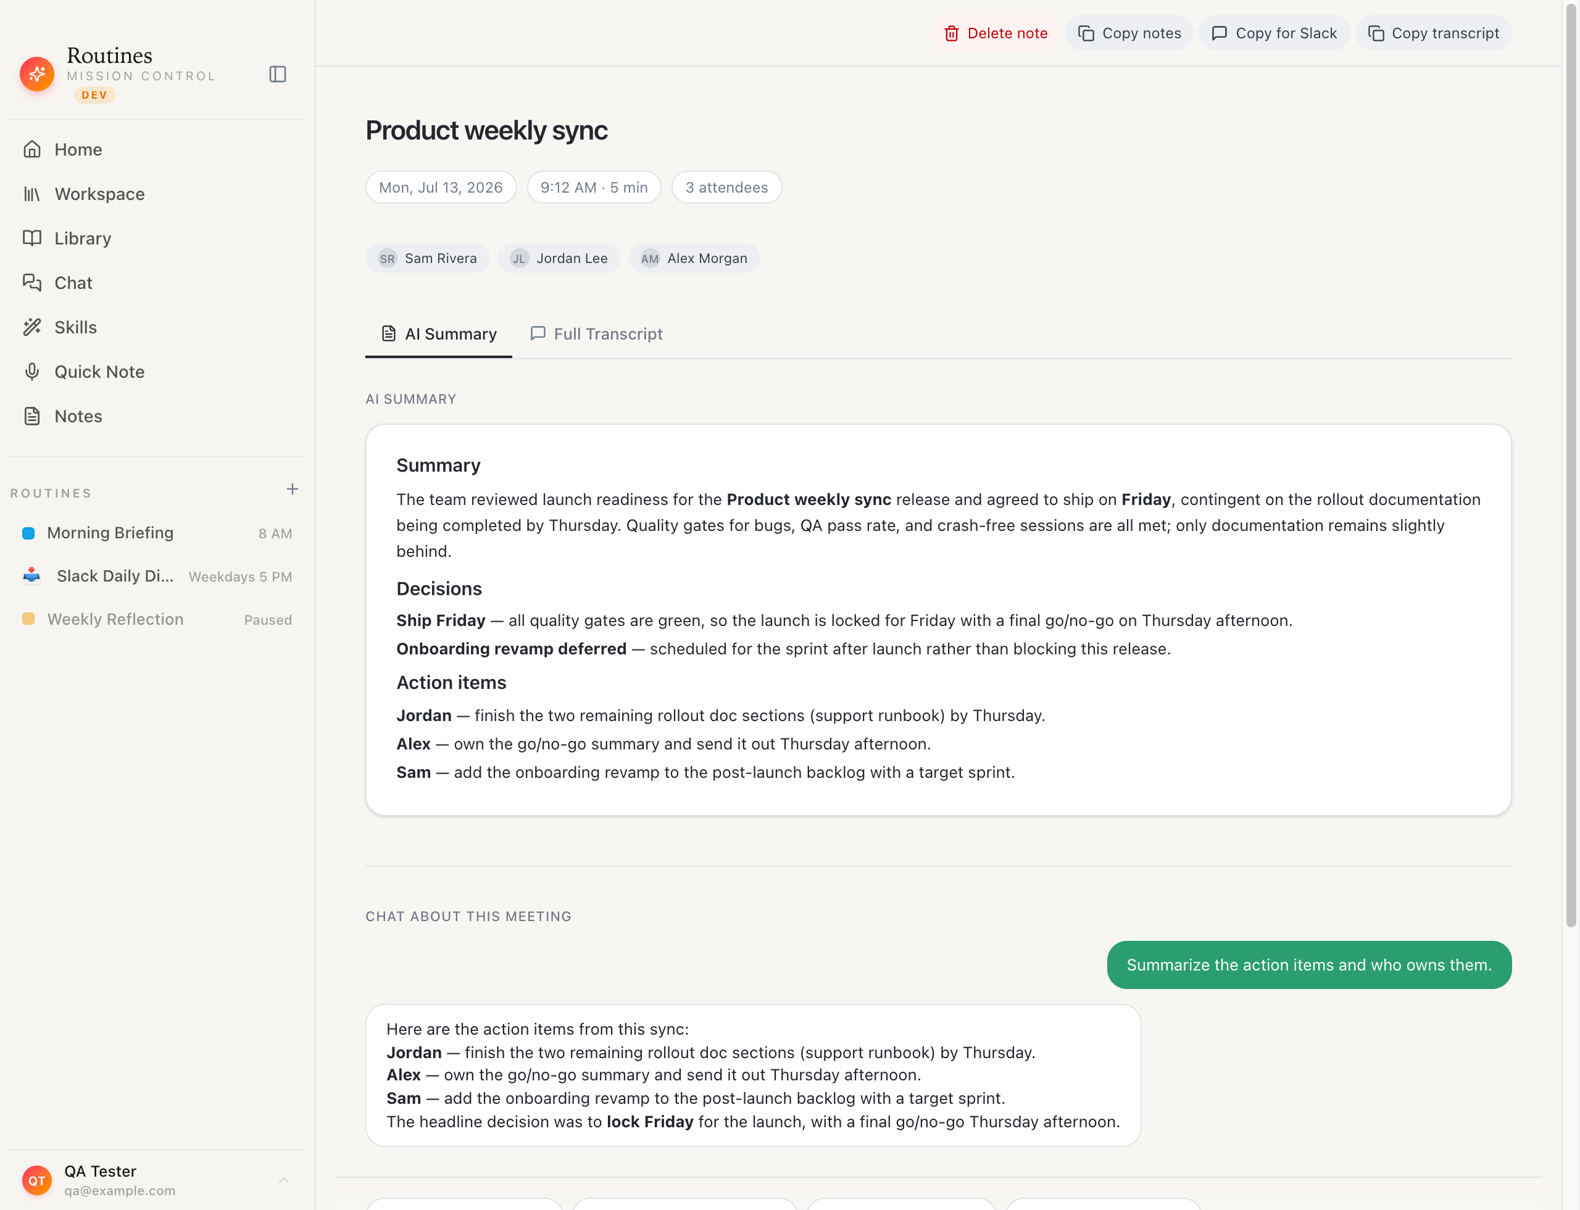Click the Skills magic wand icon
The image size is (1580, 1210).
[x=31, y=327]
